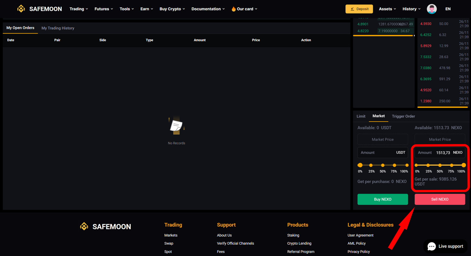Screen dimensions: 471x256
Task: Expand the Documentation menu
Action: [208, 9]
